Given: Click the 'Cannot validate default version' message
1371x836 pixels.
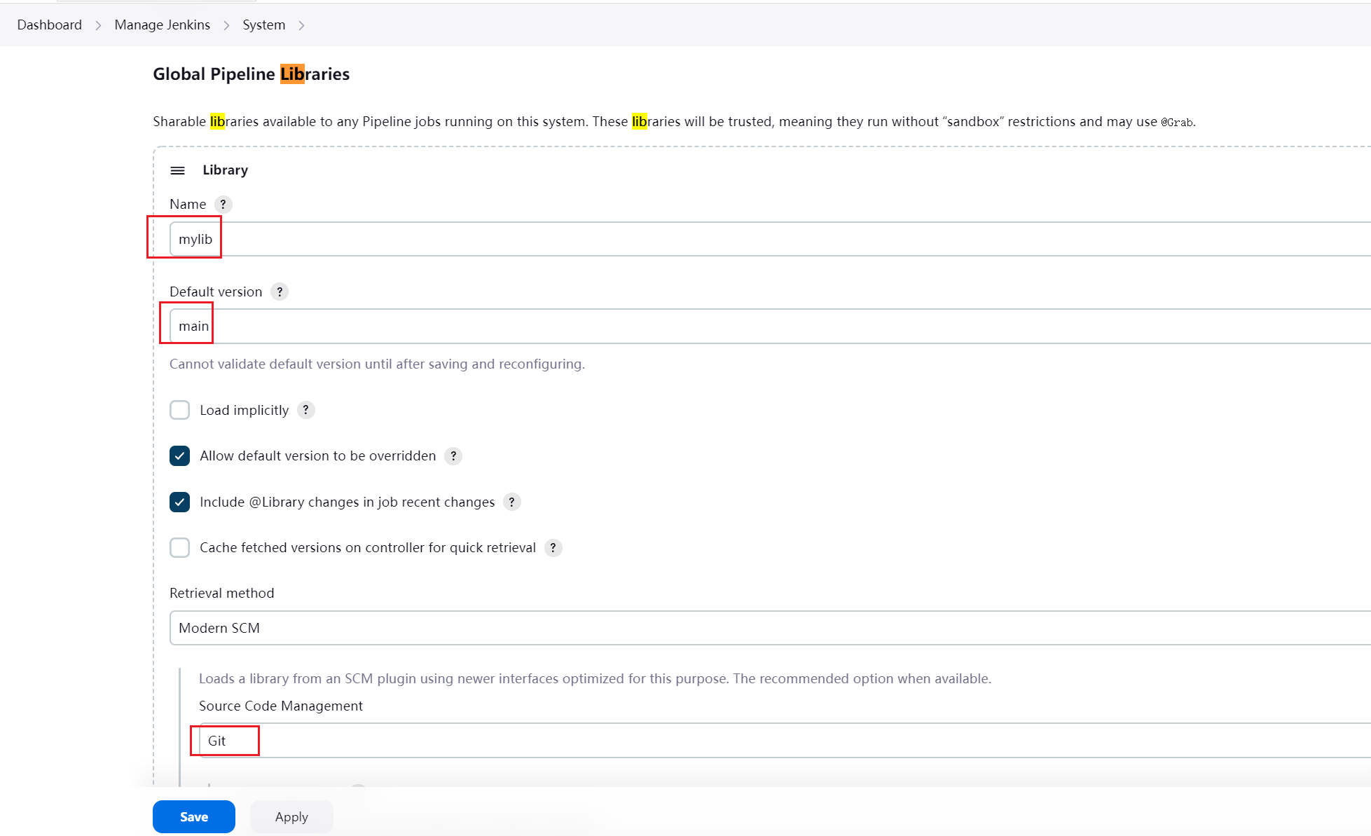Looking at the screenshot, I should 377,364.
